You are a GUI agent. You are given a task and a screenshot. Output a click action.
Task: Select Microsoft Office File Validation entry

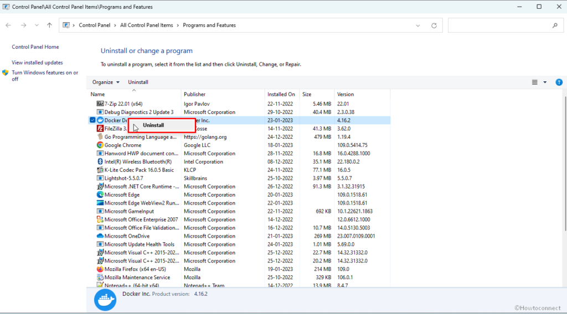click(239, 228)
